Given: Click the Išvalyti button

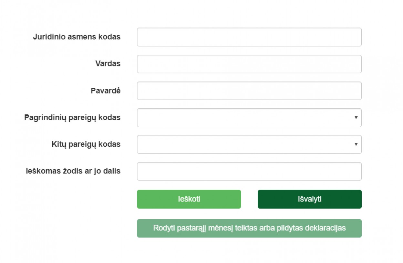Looking at the screenshot, I should [x=309, y=199].
